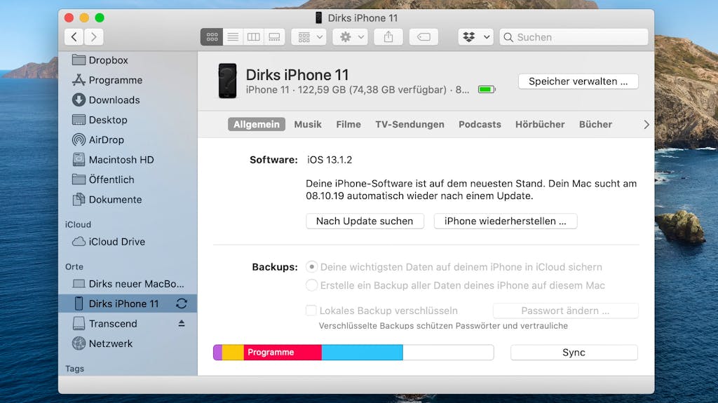Click the red Programme storage segment
The height and width of the screenshot is (403, 718).
click(283, 353)
